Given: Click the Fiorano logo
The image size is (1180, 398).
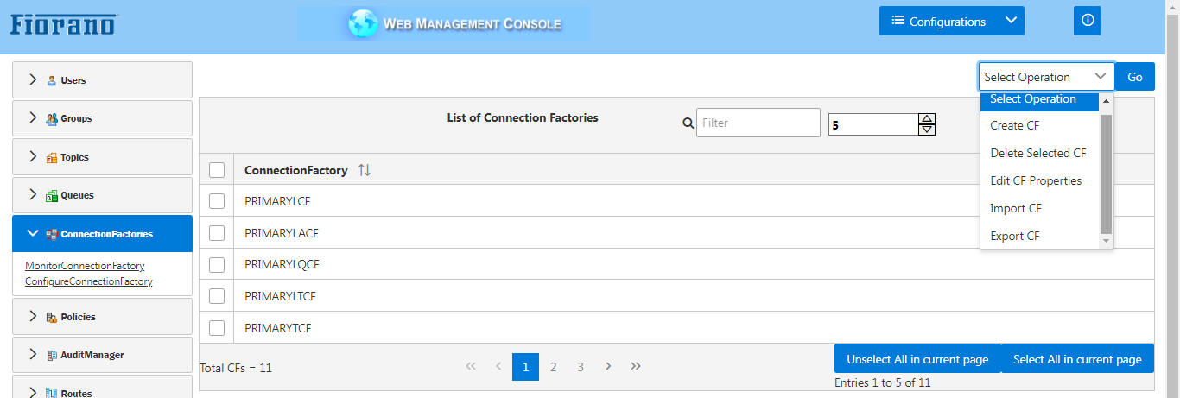Looking at the screenshot, I should [63, 23].
